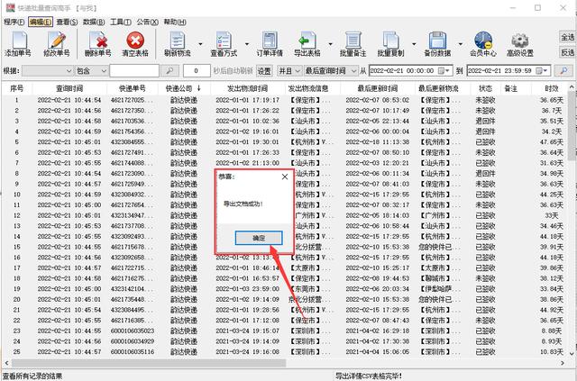The width and height of the screenshot is (577, 381).
Task: Open the 工具(T) menu
Action: [x=121, y=22]
